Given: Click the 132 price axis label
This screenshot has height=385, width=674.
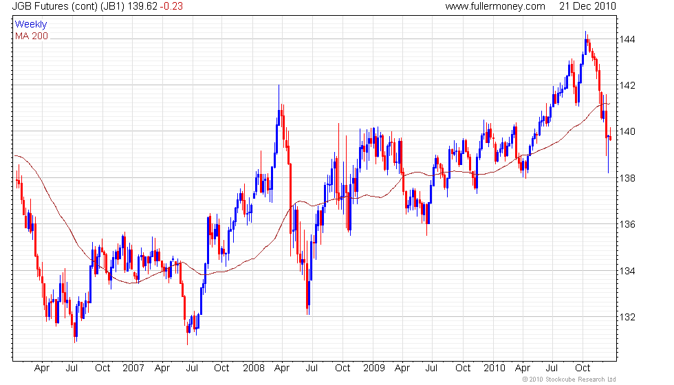Looking at the screenshot, I should 627,318.
